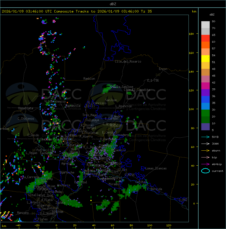This screenshot has width=226, height=229.
Task: Click the 12_Oct map label
Action: tap(122, 169)
